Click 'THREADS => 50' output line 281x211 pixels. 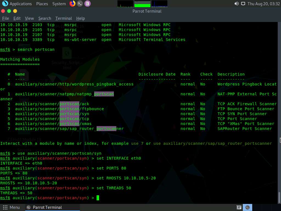(16, 193)
